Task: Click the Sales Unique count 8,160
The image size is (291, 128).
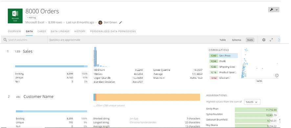Action: (70, 78)
